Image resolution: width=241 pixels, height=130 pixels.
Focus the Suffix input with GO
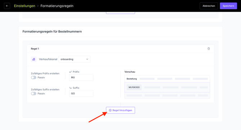[x=81, y=93]
